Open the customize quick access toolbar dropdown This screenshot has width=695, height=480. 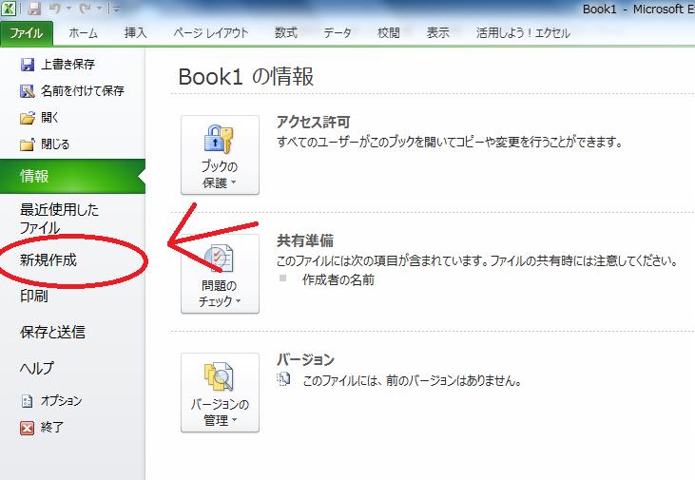click(116, 9)
